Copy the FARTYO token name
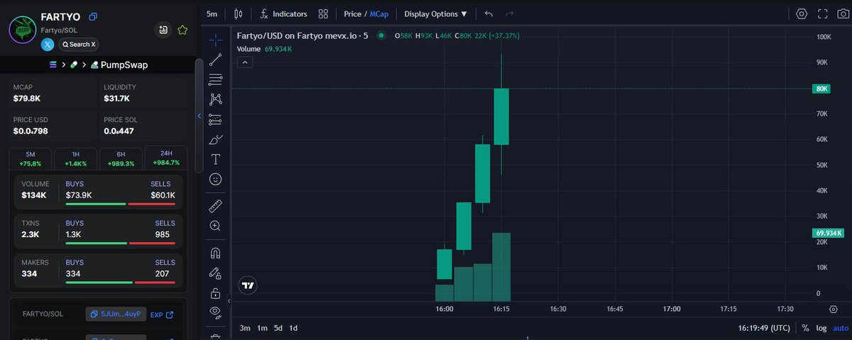This screenshot has height=340, width=852. tap(93, 16)
